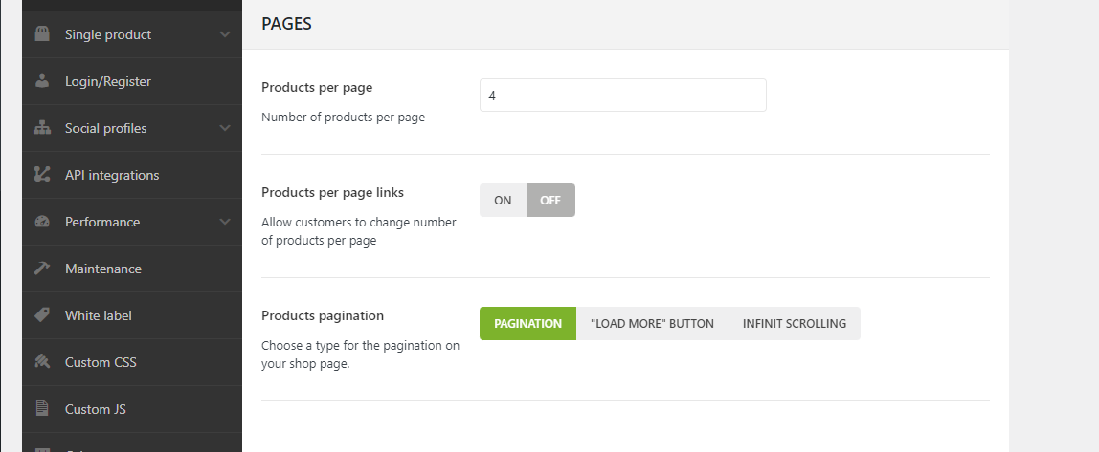Click the Maintenance hammer icon
The image size is (1099, 452).
click(x=41, y=269)
